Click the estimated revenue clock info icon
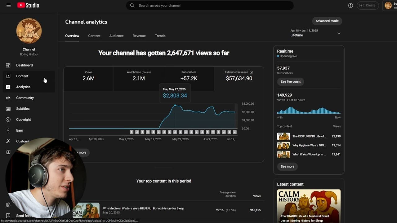The width and height of the screenshot is (397, 223). (251, 72)
